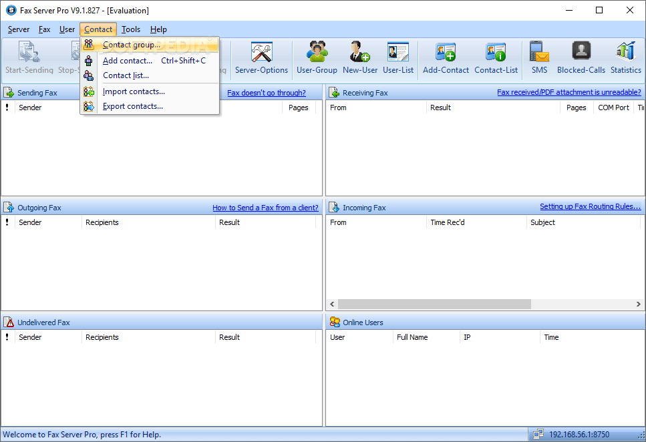
Task: Open the Tools menu
Action: pos(131,29)
